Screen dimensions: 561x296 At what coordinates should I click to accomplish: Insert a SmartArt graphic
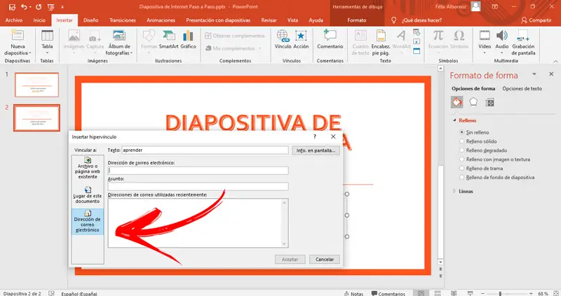pos(168,39)
